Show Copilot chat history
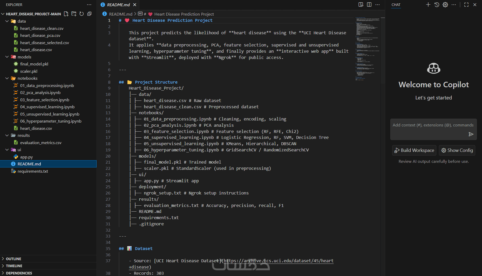This screenshot has height=276, width=482. click(x=437, y=5)
